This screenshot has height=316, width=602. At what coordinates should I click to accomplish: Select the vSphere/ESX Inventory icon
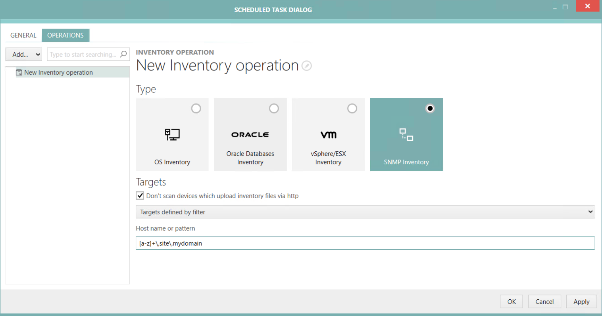coord(328,135)
